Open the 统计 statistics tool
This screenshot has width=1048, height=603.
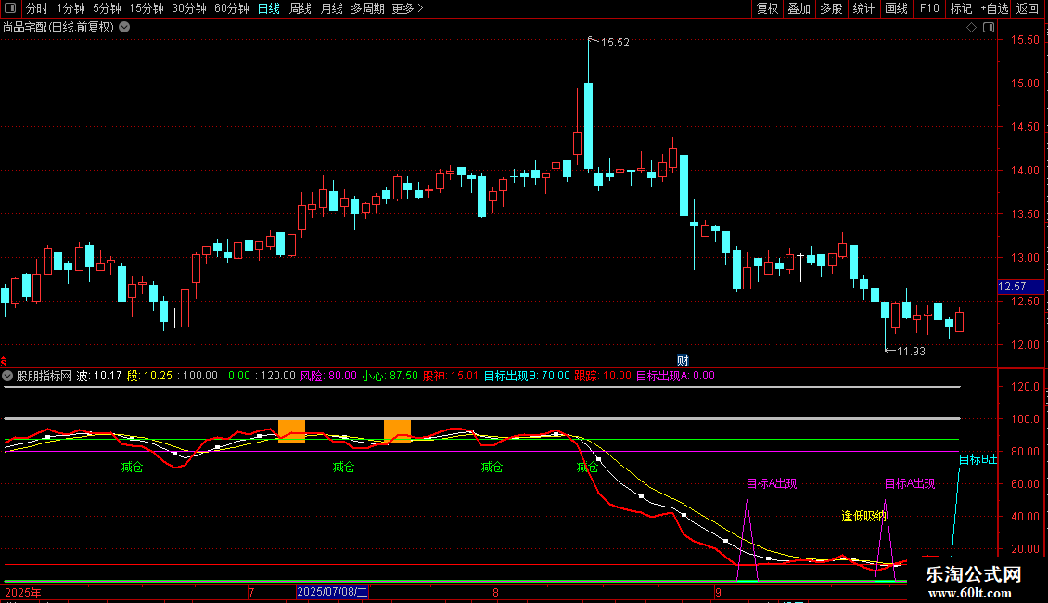point(863,8)
